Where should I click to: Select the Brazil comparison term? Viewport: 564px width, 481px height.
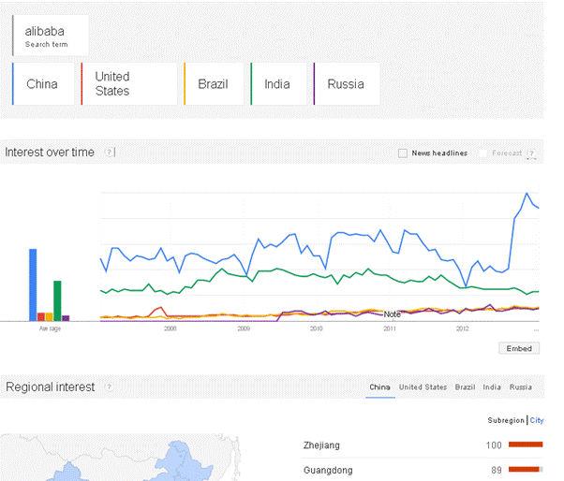(x=214, y=84)
